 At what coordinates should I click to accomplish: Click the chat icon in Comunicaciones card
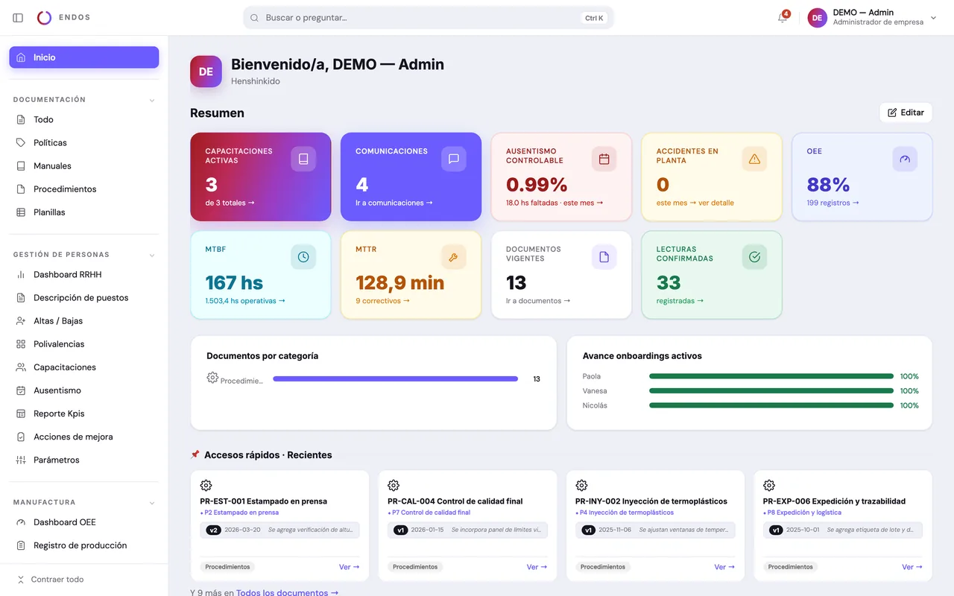(x=453, y=159)
